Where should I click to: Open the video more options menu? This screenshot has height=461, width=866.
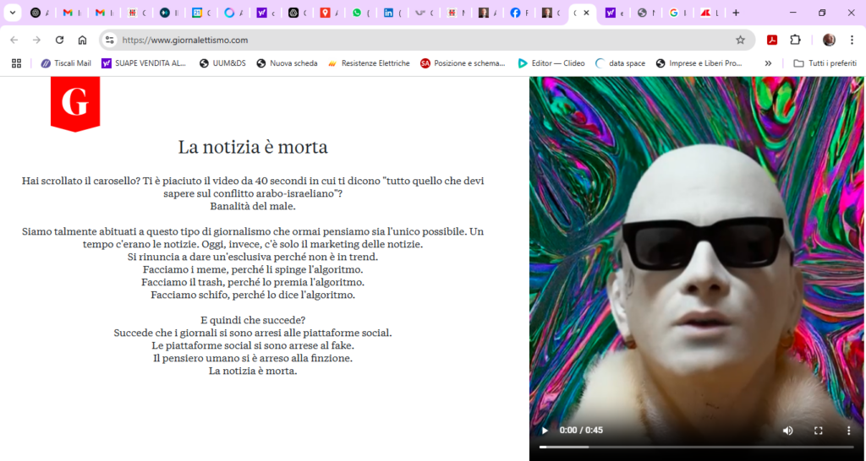coord(849,430)
